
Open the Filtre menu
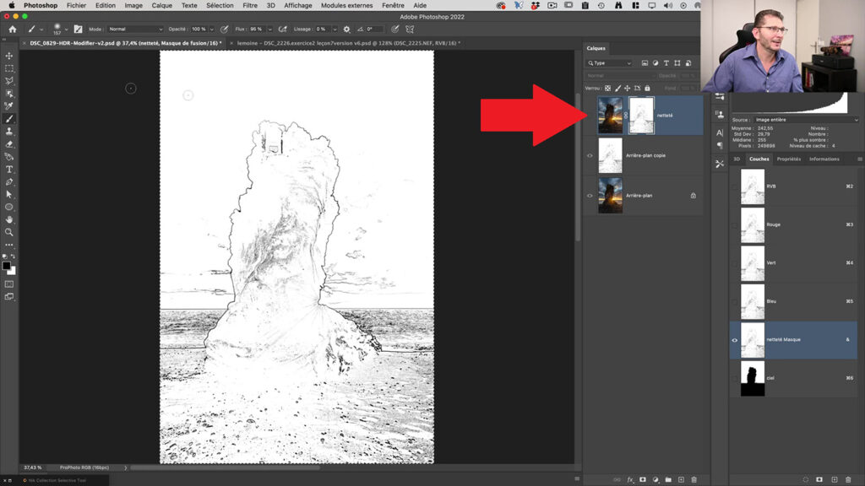pyautogui.click(x=252, y=5)
